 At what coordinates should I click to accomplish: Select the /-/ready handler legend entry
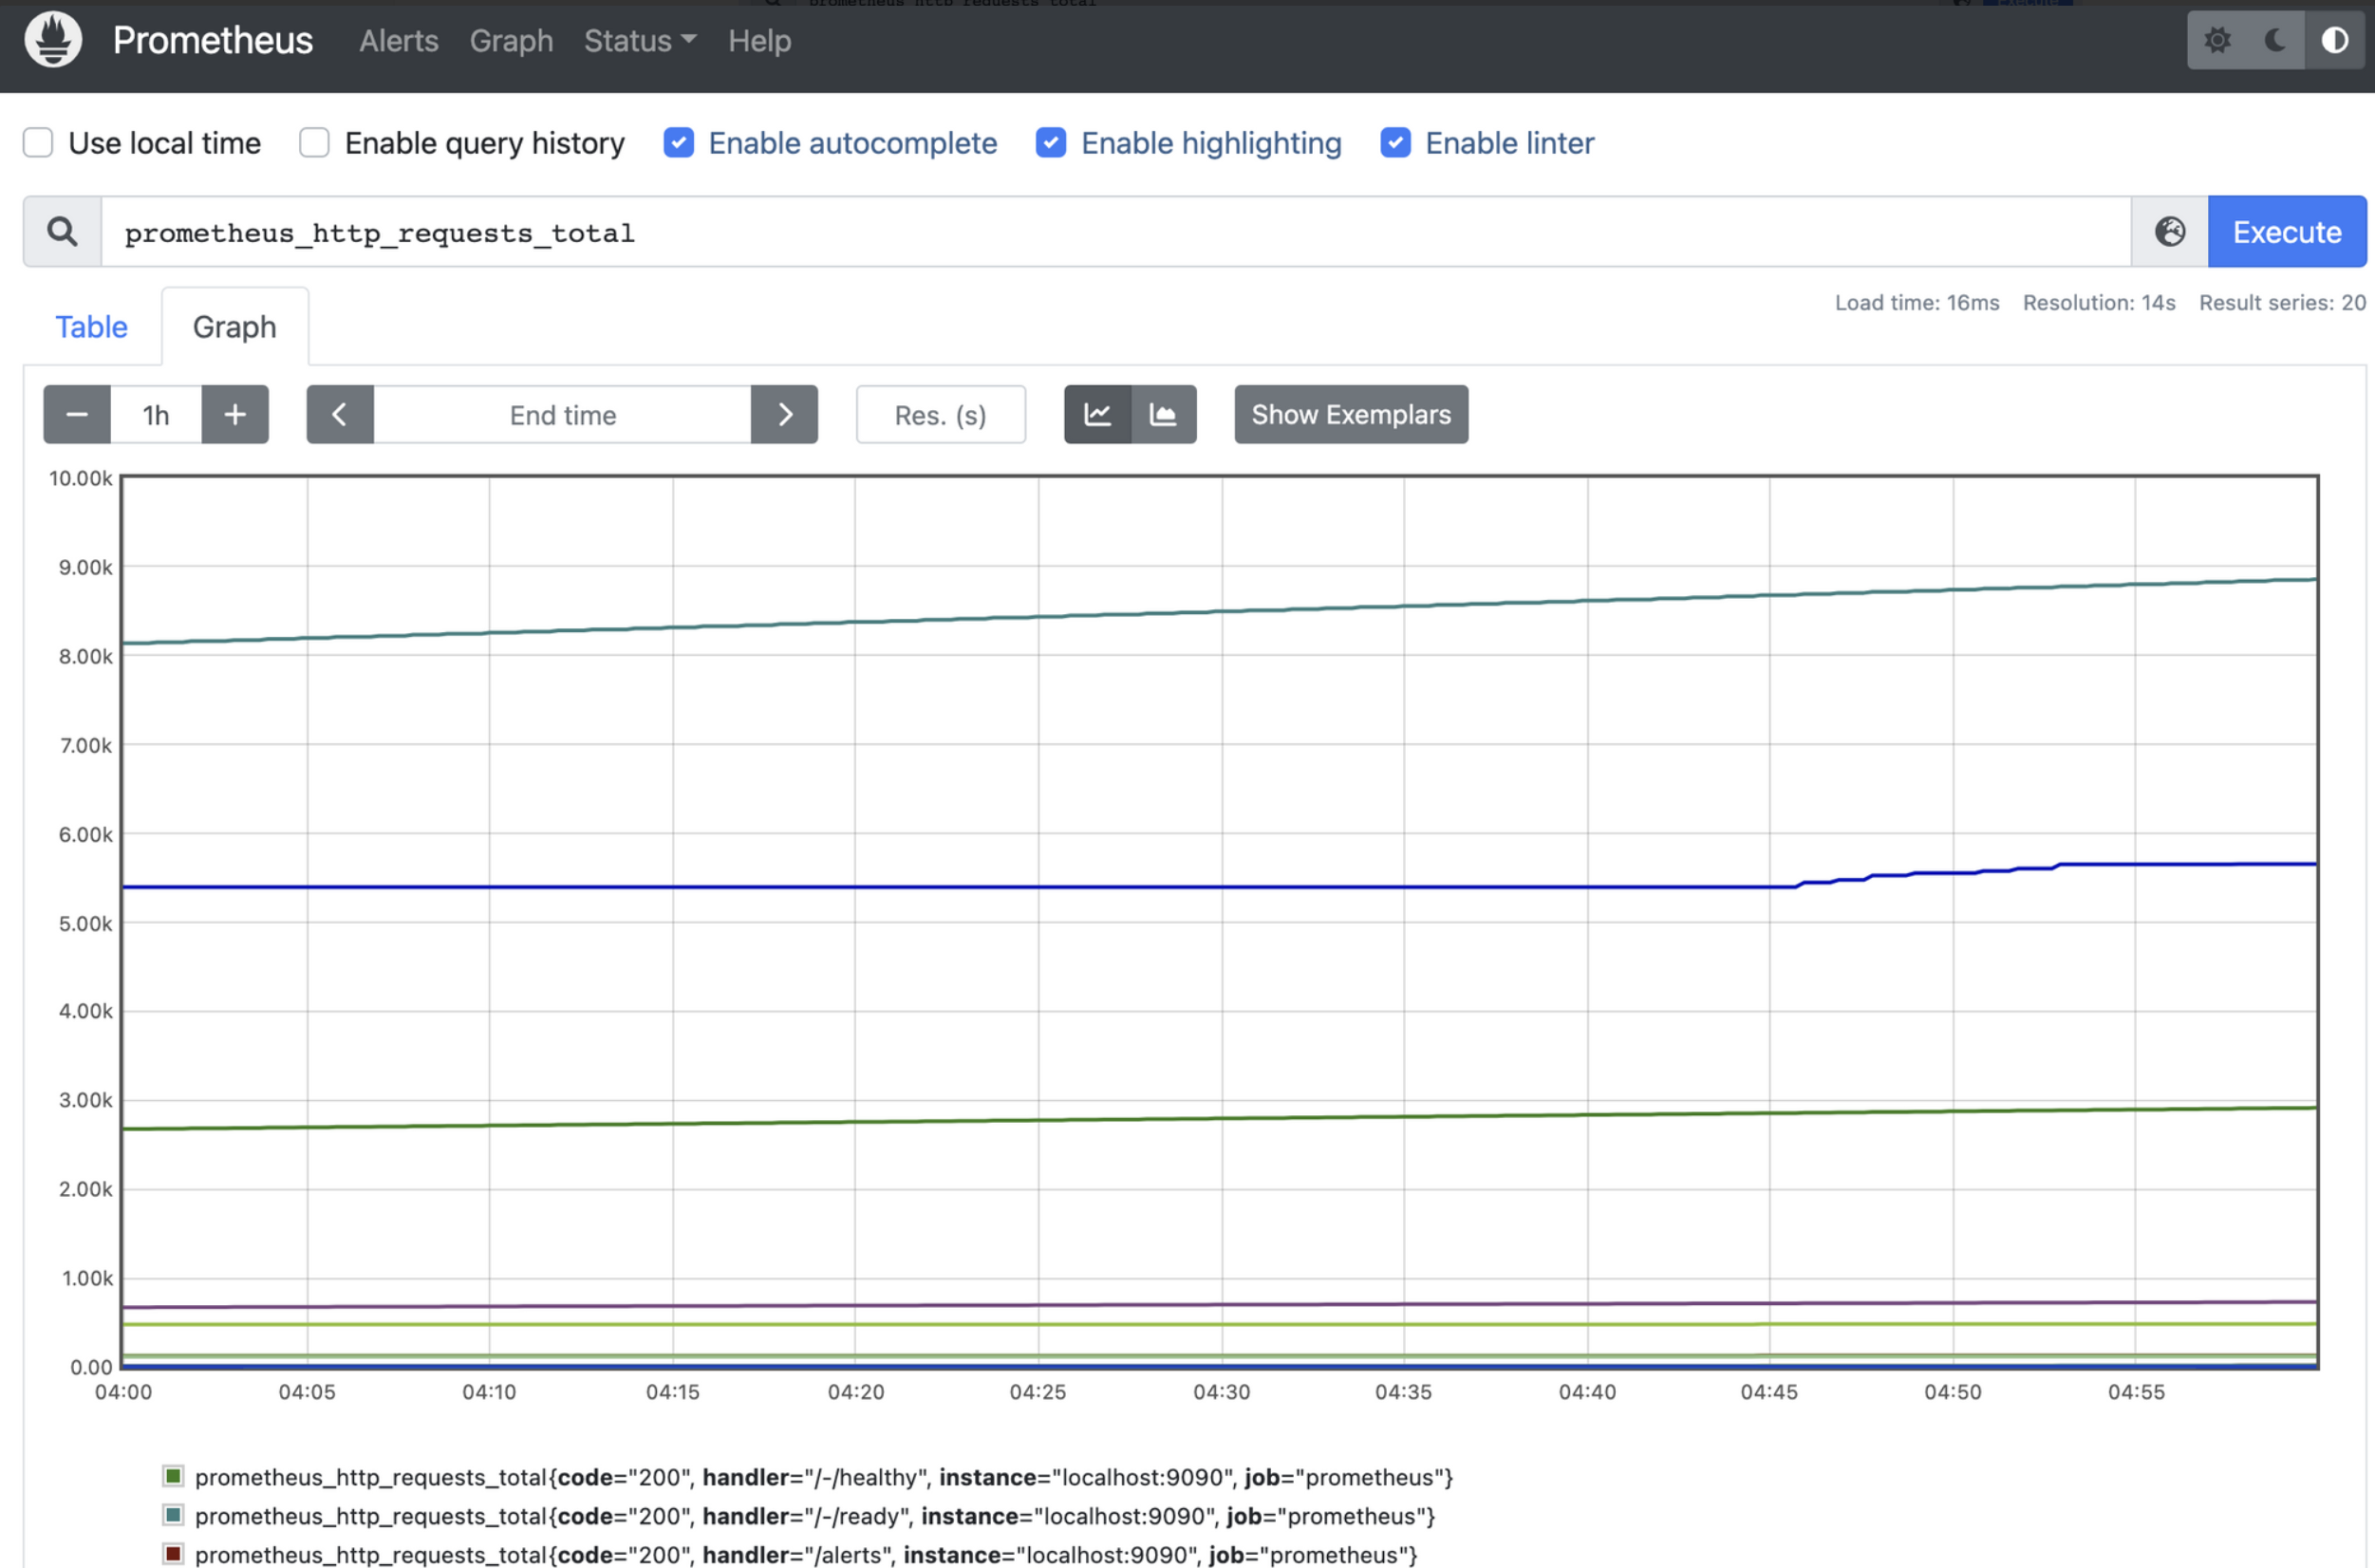coord(815,1516)
